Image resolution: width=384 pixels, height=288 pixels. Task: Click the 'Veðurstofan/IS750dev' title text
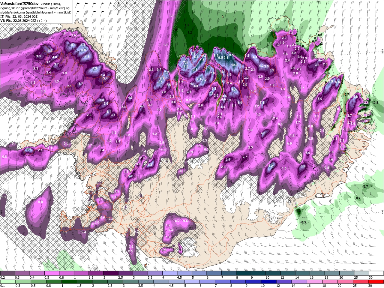(19, 3)
